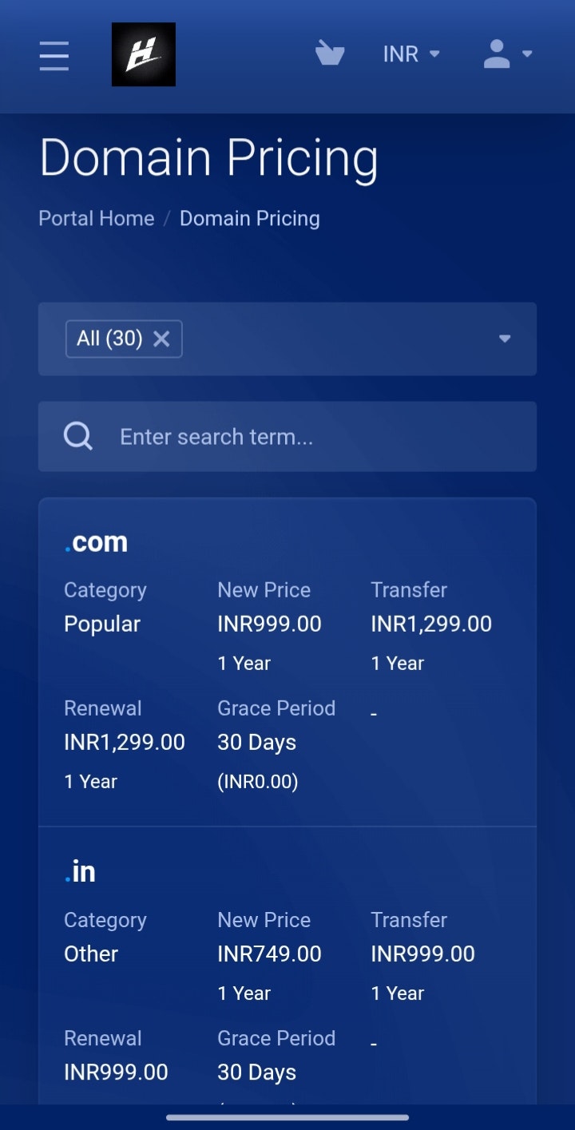This screenshot has width=575, height=1130.
Task: Click the horizontal scrollbar at the bottom
Action: (287, 1118)
